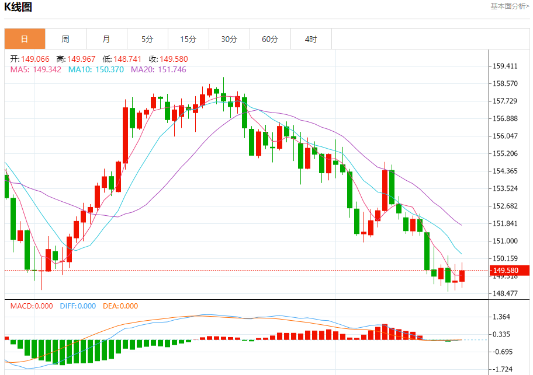
Task: Click the 开:149.066 open price value
Action: tap(30, 59)
